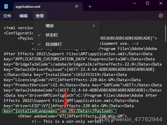Click the installedLanguages key text
Screen dimensions: 167x125
(x=36, y=111)
